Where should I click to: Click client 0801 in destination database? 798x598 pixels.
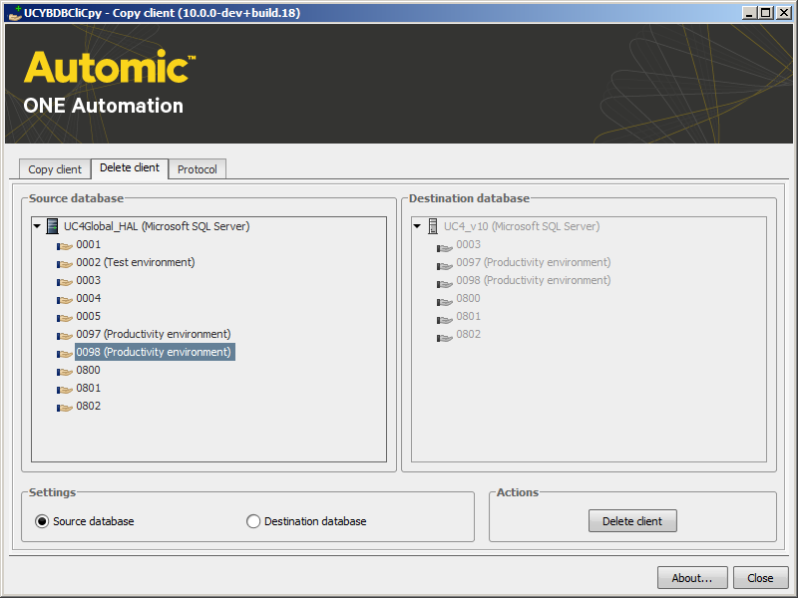coord(468,316)
